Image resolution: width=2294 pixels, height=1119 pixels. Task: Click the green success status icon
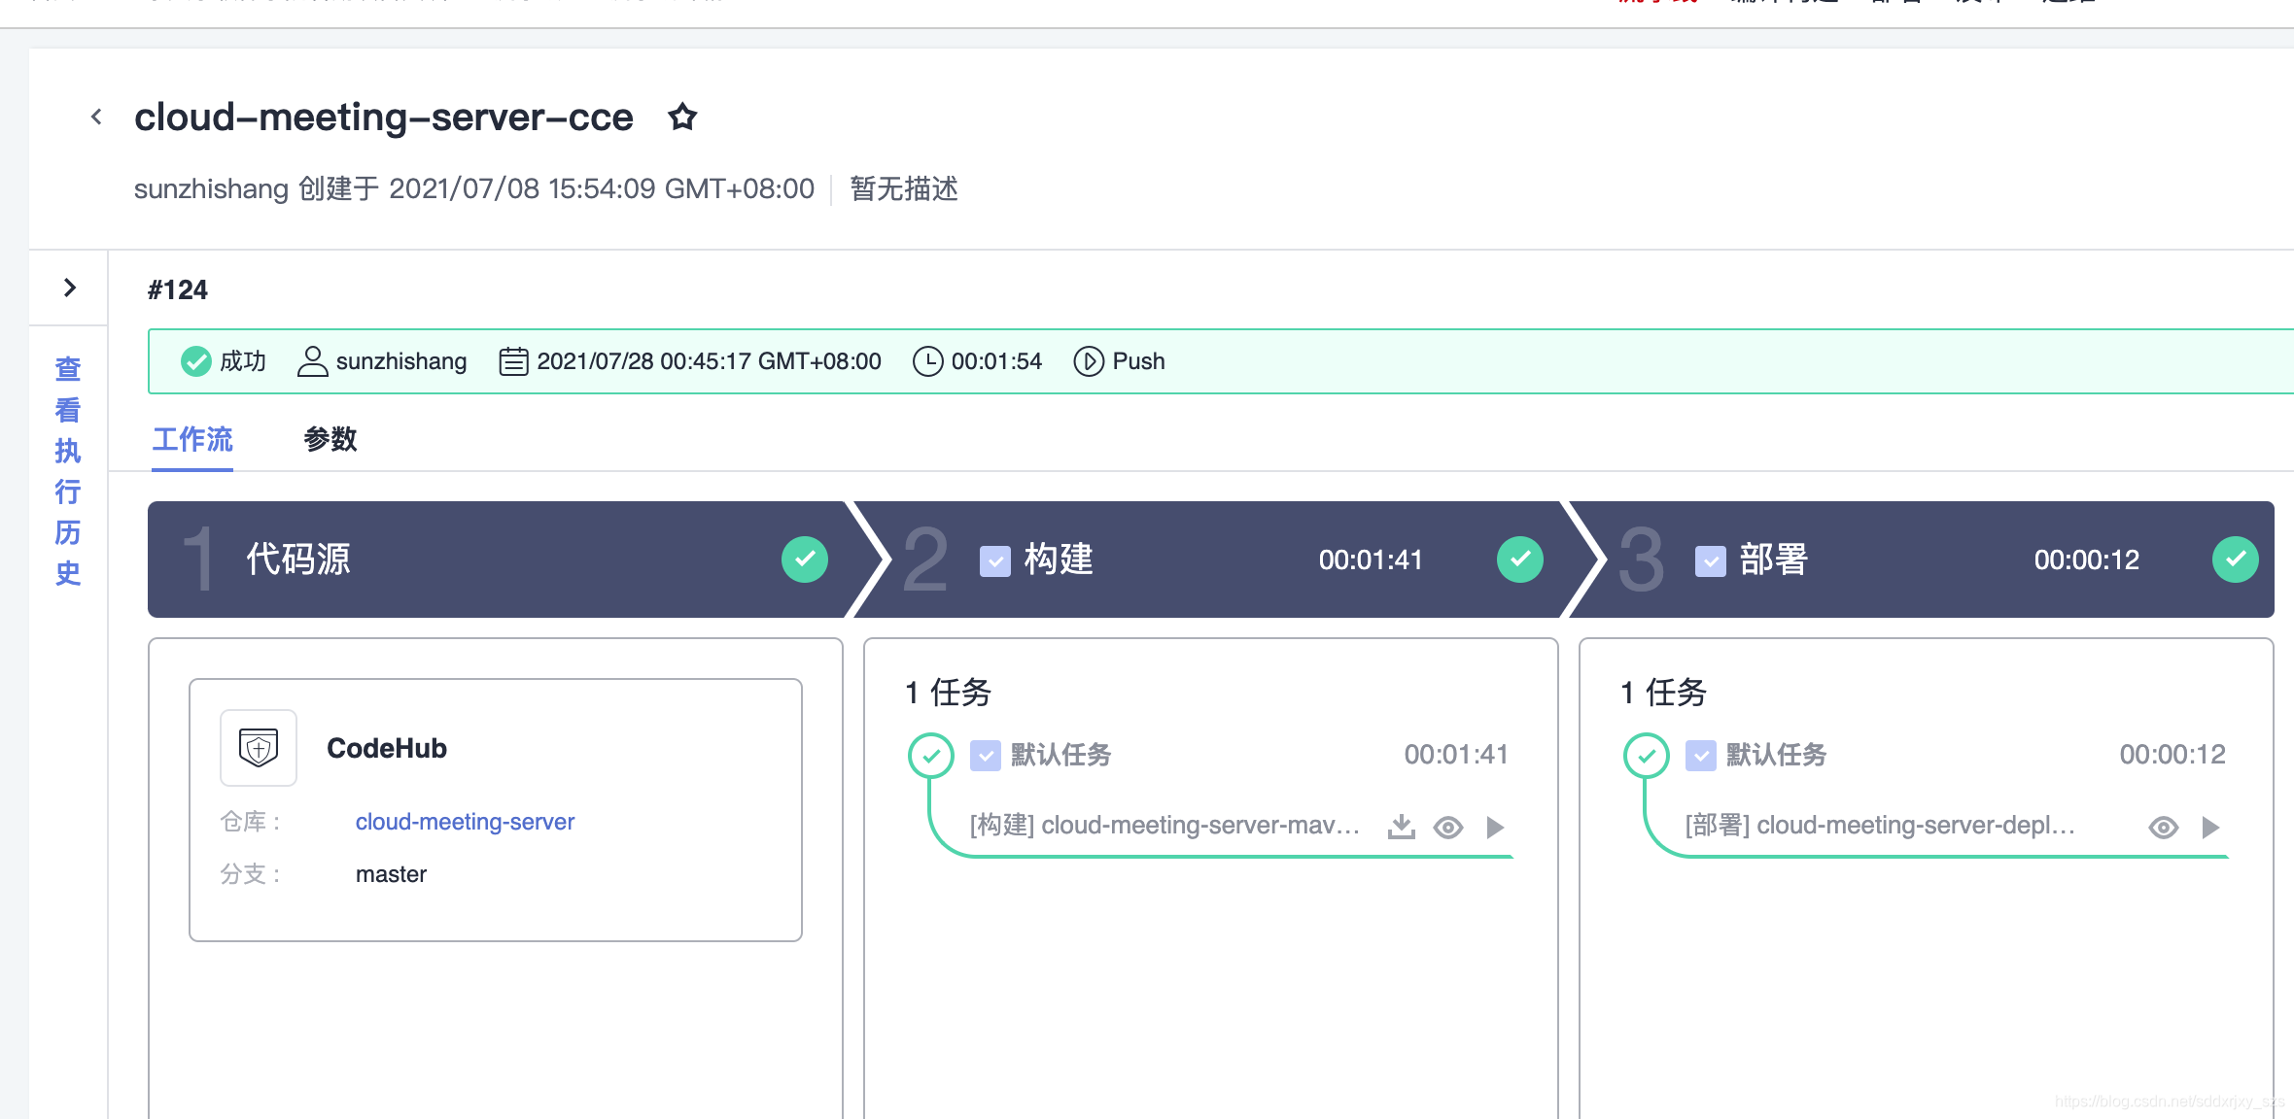point(196,361)
